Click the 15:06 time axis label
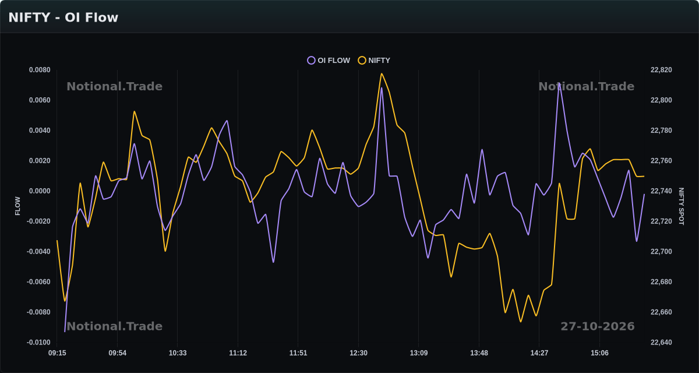 [x=599, y=353]
